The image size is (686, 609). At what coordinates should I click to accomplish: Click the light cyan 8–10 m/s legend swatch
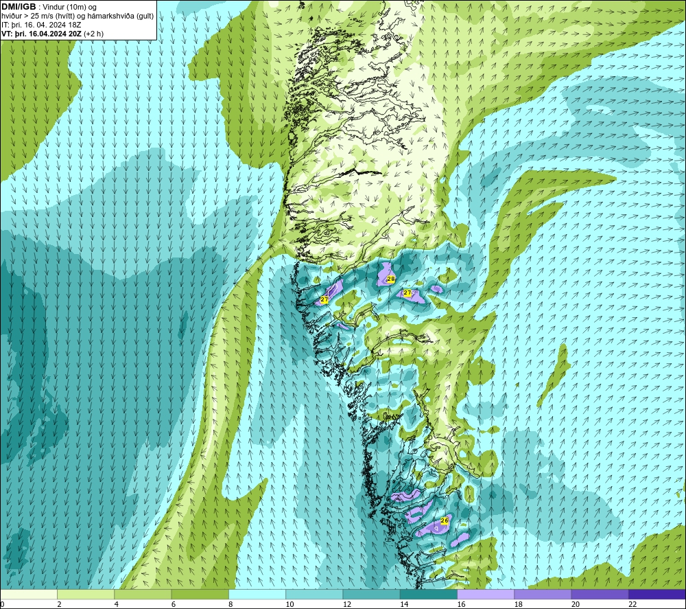click(257, 595)
